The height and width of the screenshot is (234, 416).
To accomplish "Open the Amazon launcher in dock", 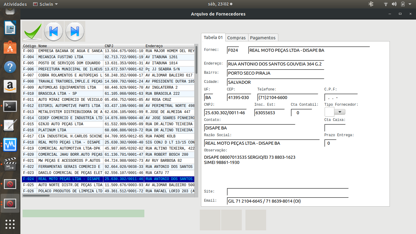I will [10, 86].
